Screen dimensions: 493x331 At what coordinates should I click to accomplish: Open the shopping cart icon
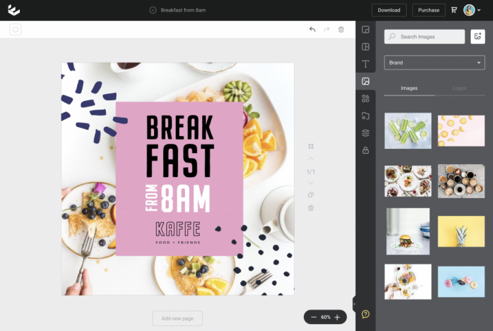pos(454,10)
